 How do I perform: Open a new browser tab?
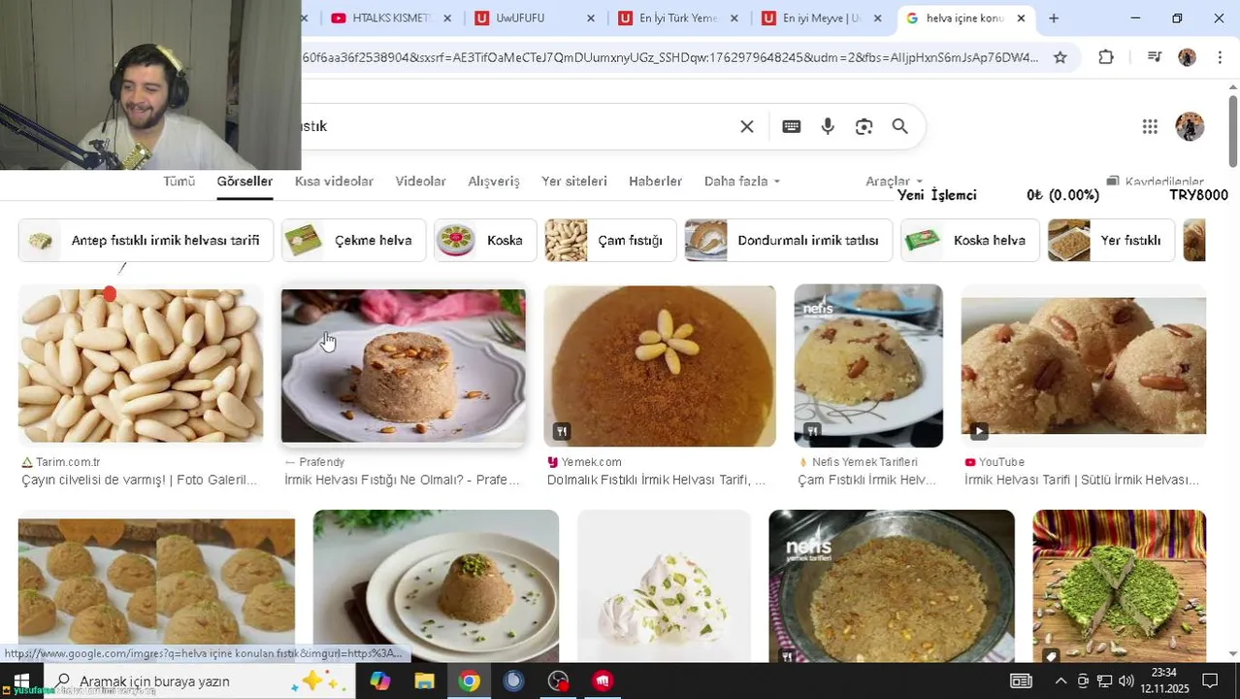point(1054,17)
